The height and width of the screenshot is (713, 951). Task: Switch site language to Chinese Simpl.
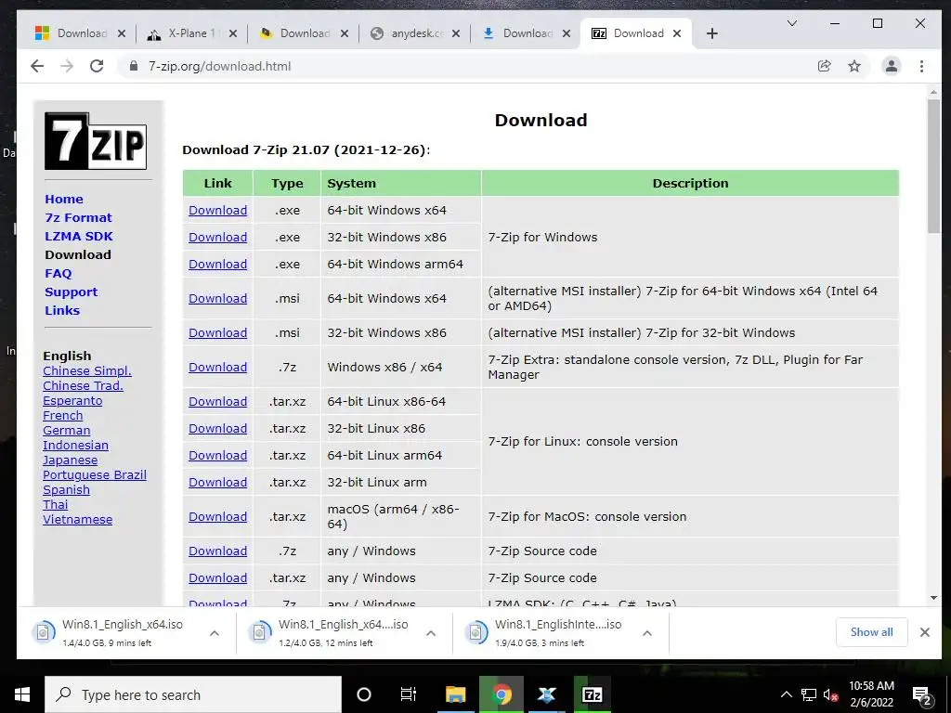click(86, 371)
